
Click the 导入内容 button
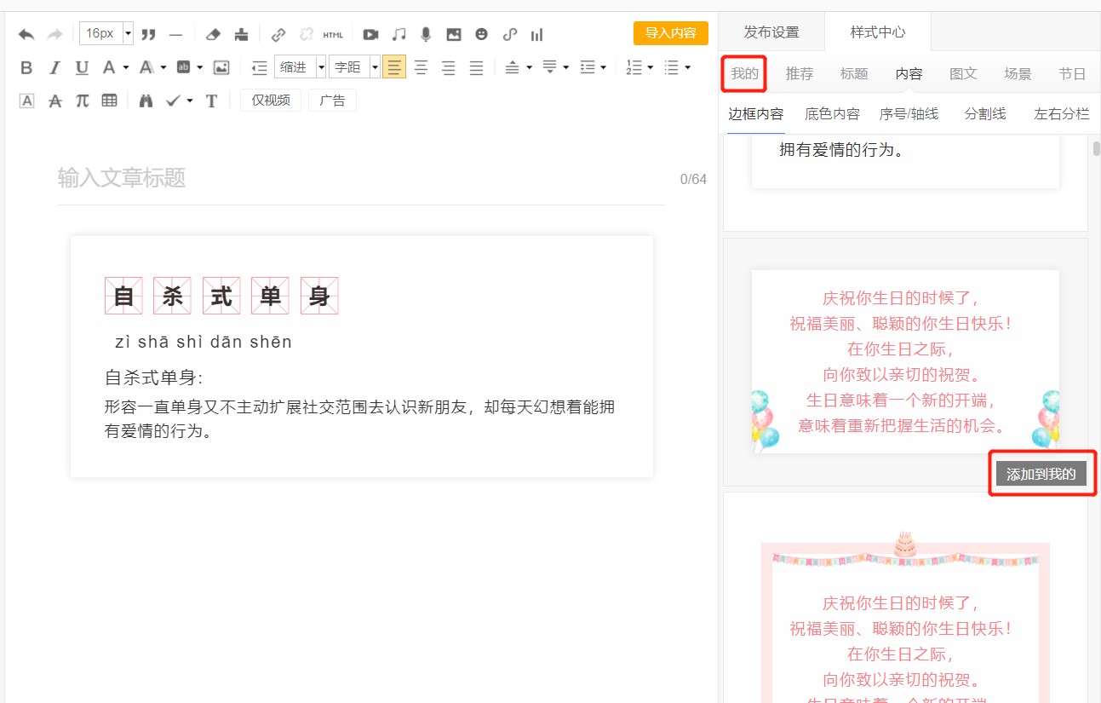pos(670,33)
